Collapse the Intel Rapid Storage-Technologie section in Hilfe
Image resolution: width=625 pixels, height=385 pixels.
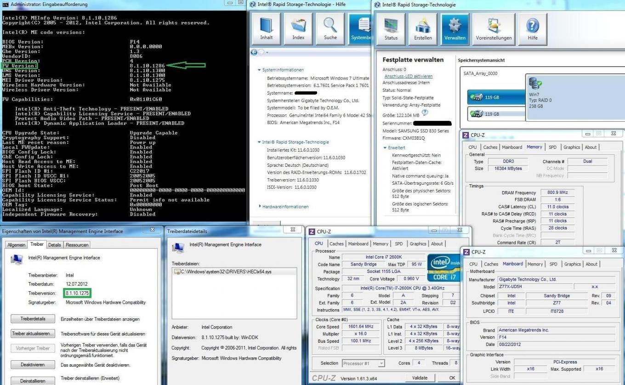coord(259,142)
